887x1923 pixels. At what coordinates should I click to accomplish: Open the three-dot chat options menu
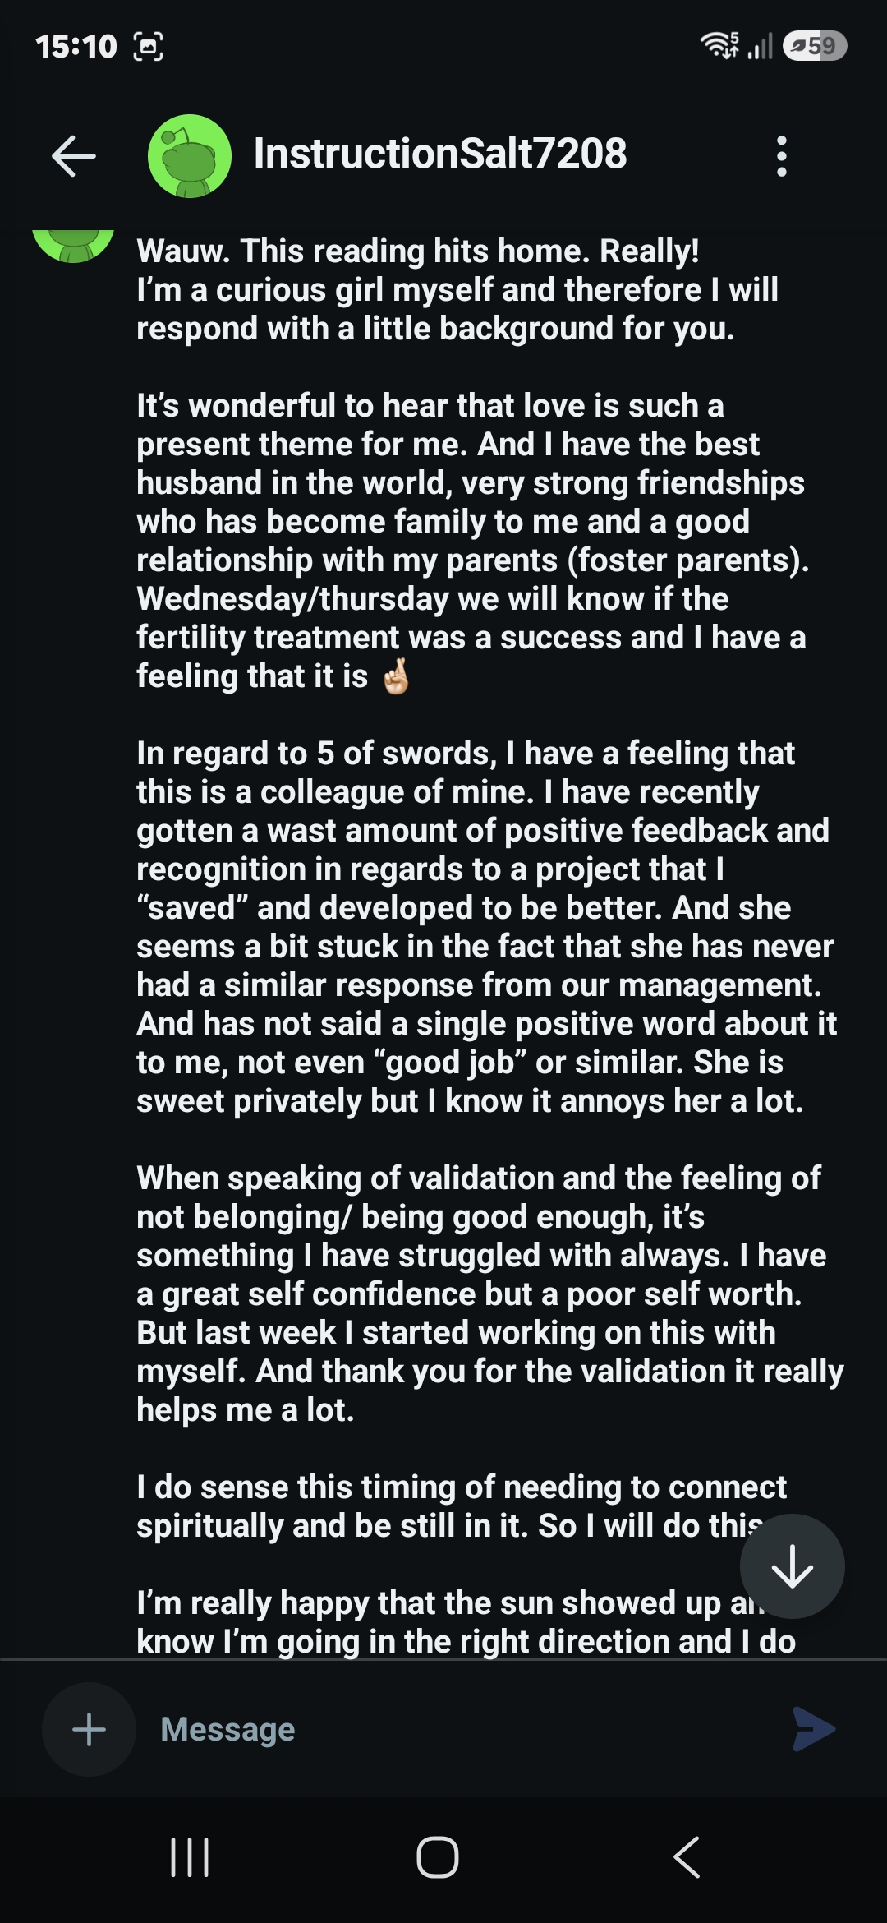pyautogui.click(x=781, y=156)
